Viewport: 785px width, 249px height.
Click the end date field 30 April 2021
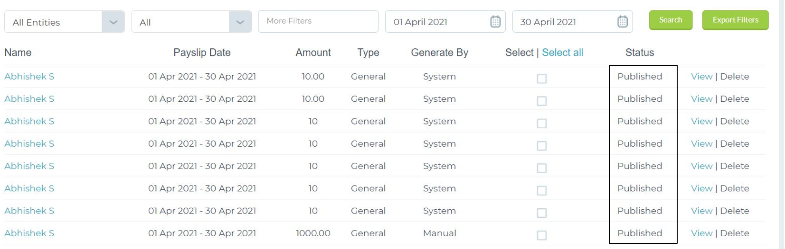tap(572, 21)
